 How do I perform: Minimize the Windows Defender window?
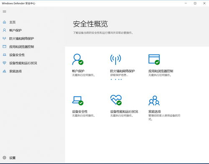(x=186, y=3)
